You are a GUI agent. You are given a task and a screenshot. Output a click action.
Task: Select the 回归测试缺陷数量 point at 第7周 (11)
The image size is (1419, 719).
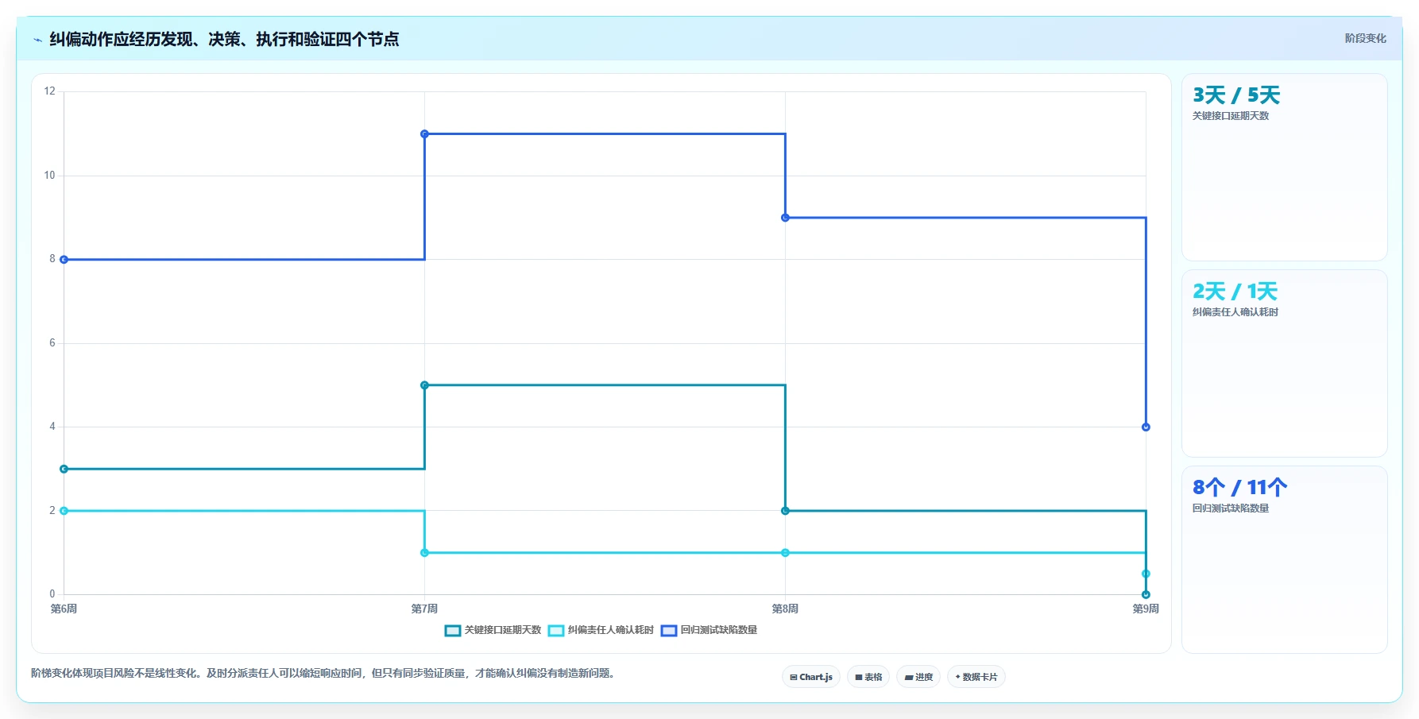click(x=424, y=134)
